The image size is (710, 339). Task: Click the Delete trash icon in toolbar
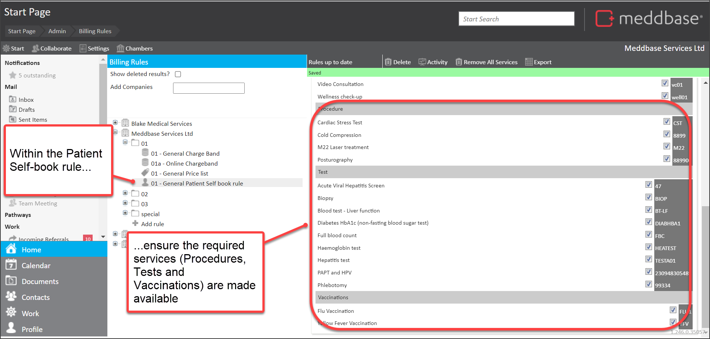click(x=388, y=62)
